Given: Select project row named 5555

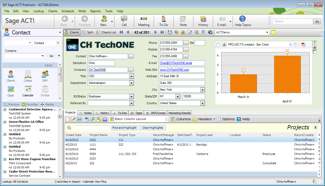Looking at the screenshot, I should click(x=191, y=154).
